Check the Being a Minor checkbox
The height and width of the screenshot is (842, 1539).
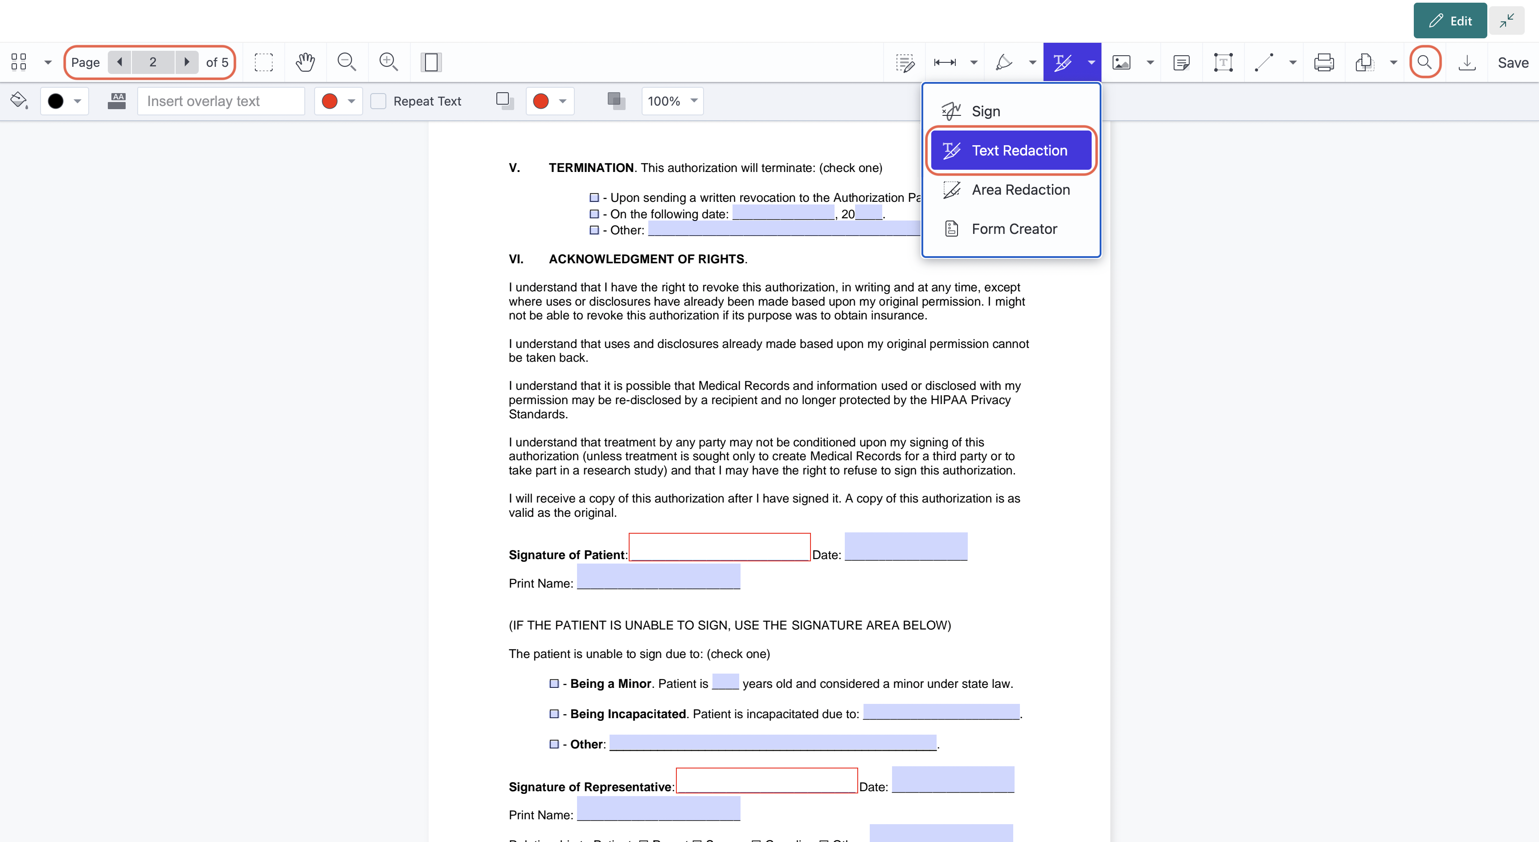pos(554,683)
